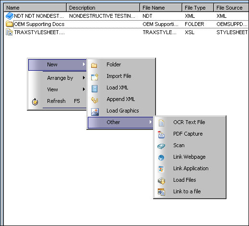Sort by the File Name column header
Image resolution: width=249 pixels, height=226 pixels.
click(x=161, y=8)
